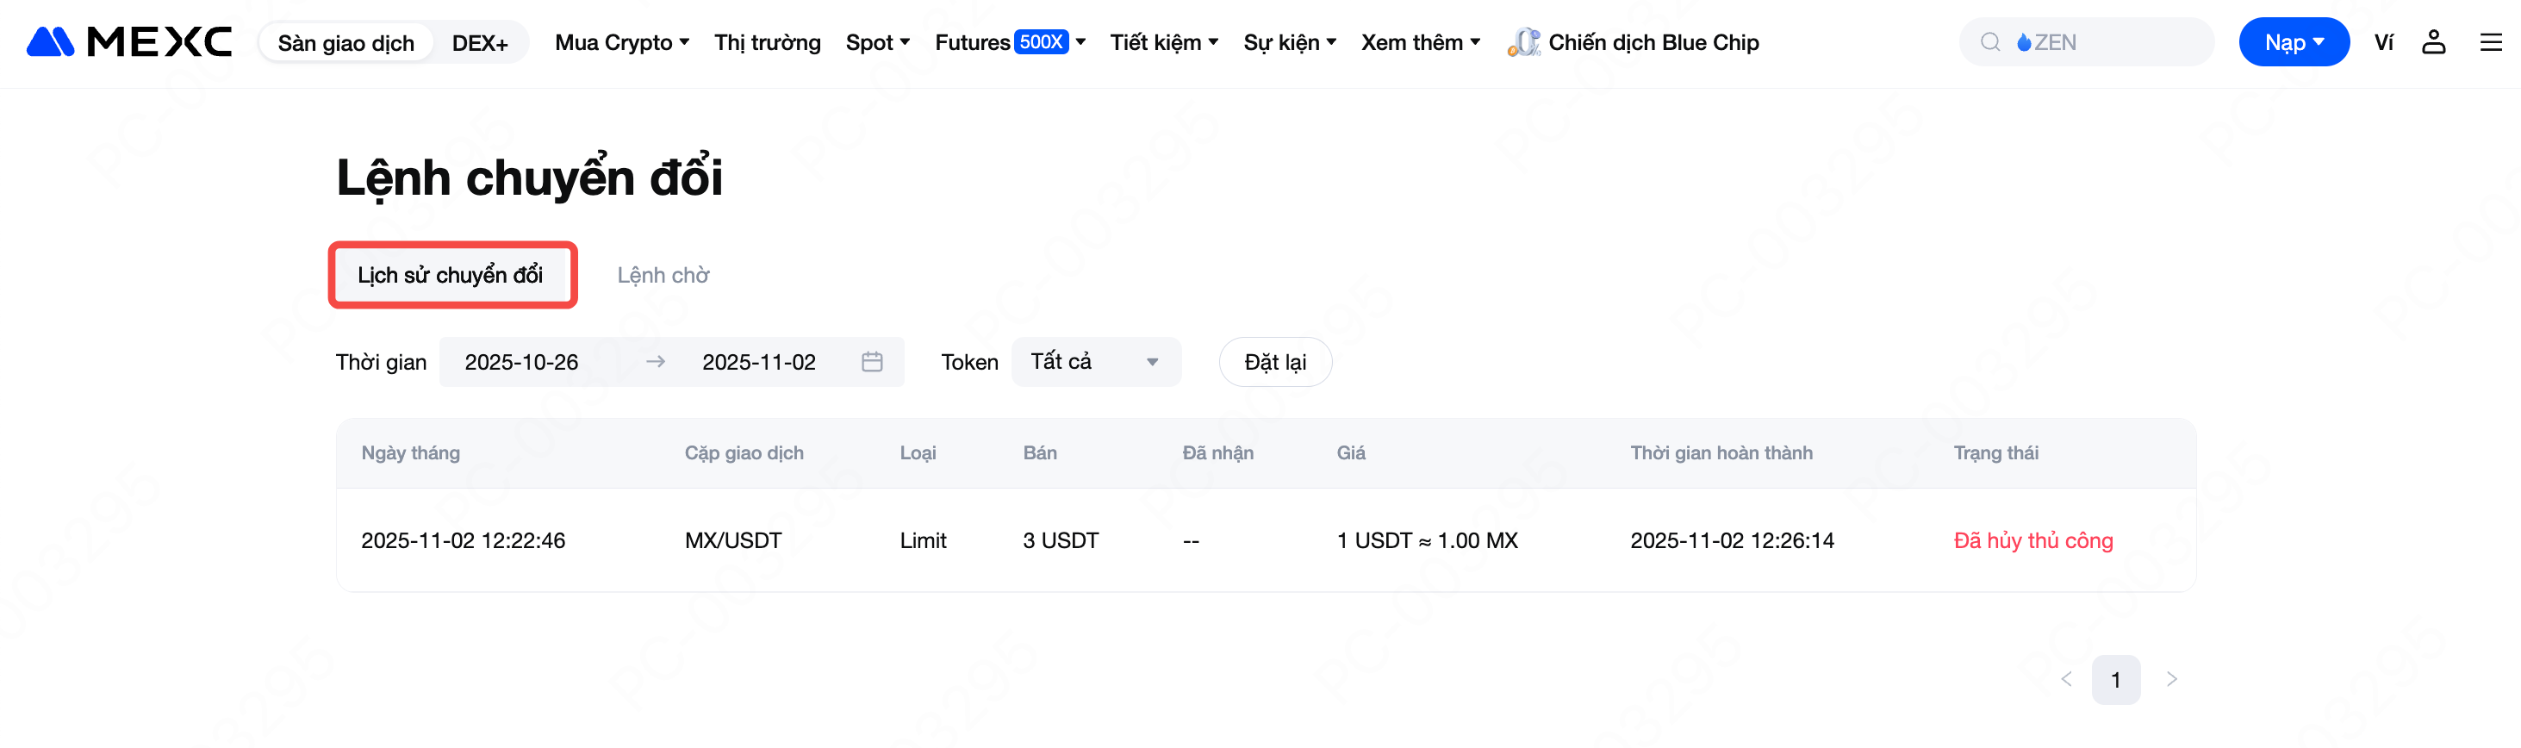
Task: Switch to the DEX+ toggle option
Action: (480, 43)
